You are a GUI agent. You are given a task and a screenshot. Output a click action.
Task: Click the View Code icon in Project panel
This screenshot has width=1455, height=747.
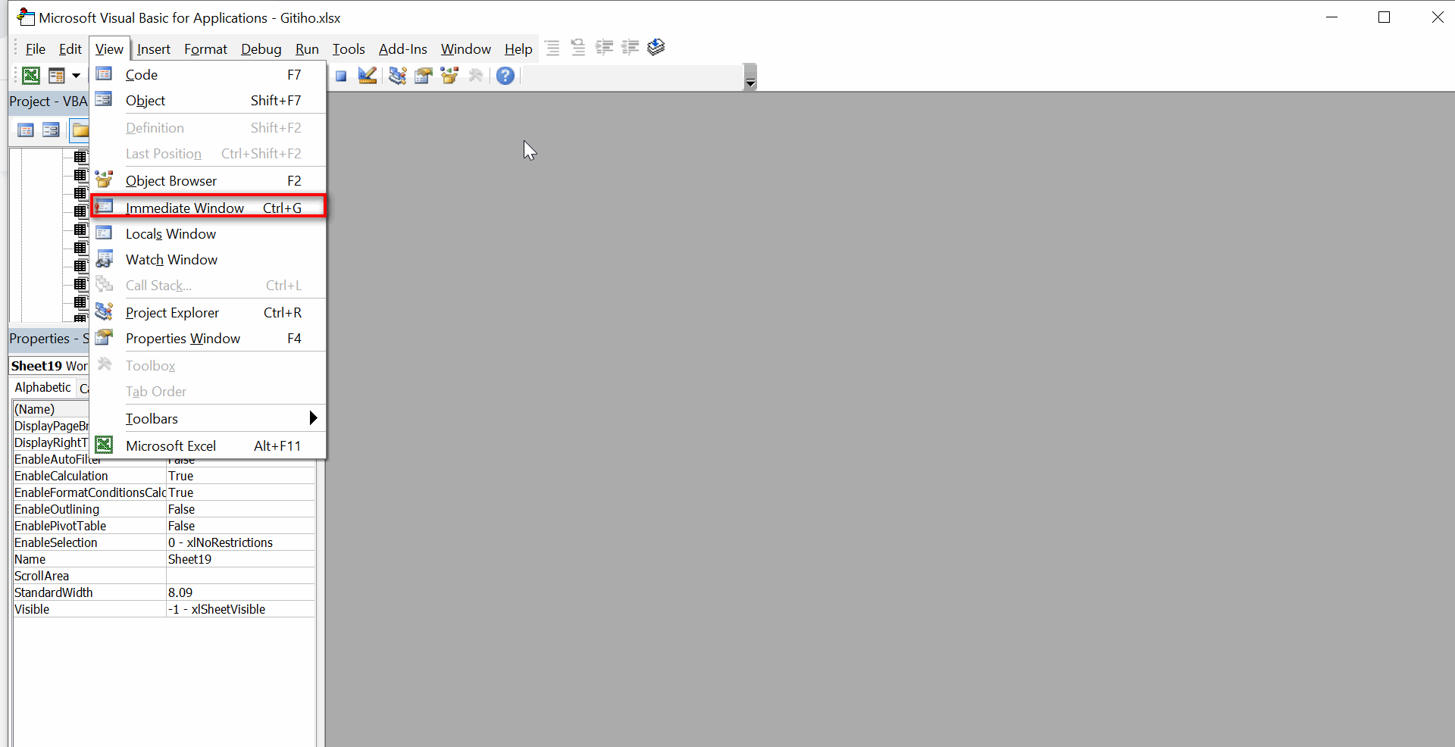26,130
